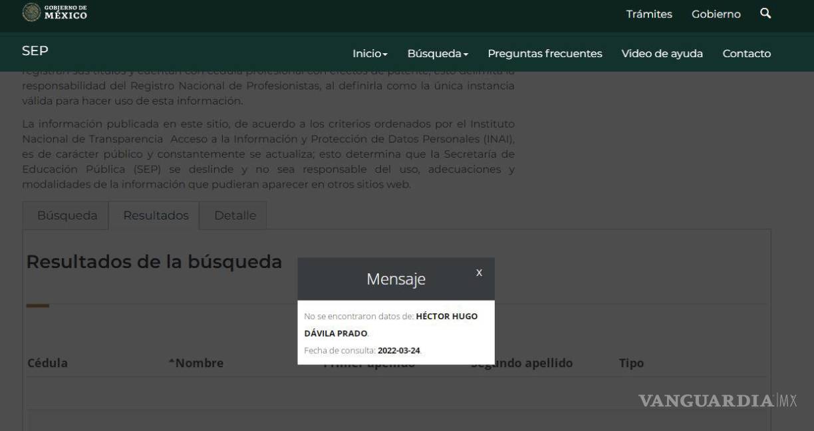The height and width of the screenshot is (431, 814).
Task: Switch to the Búsqueda tab
Action: click(67, 215)
